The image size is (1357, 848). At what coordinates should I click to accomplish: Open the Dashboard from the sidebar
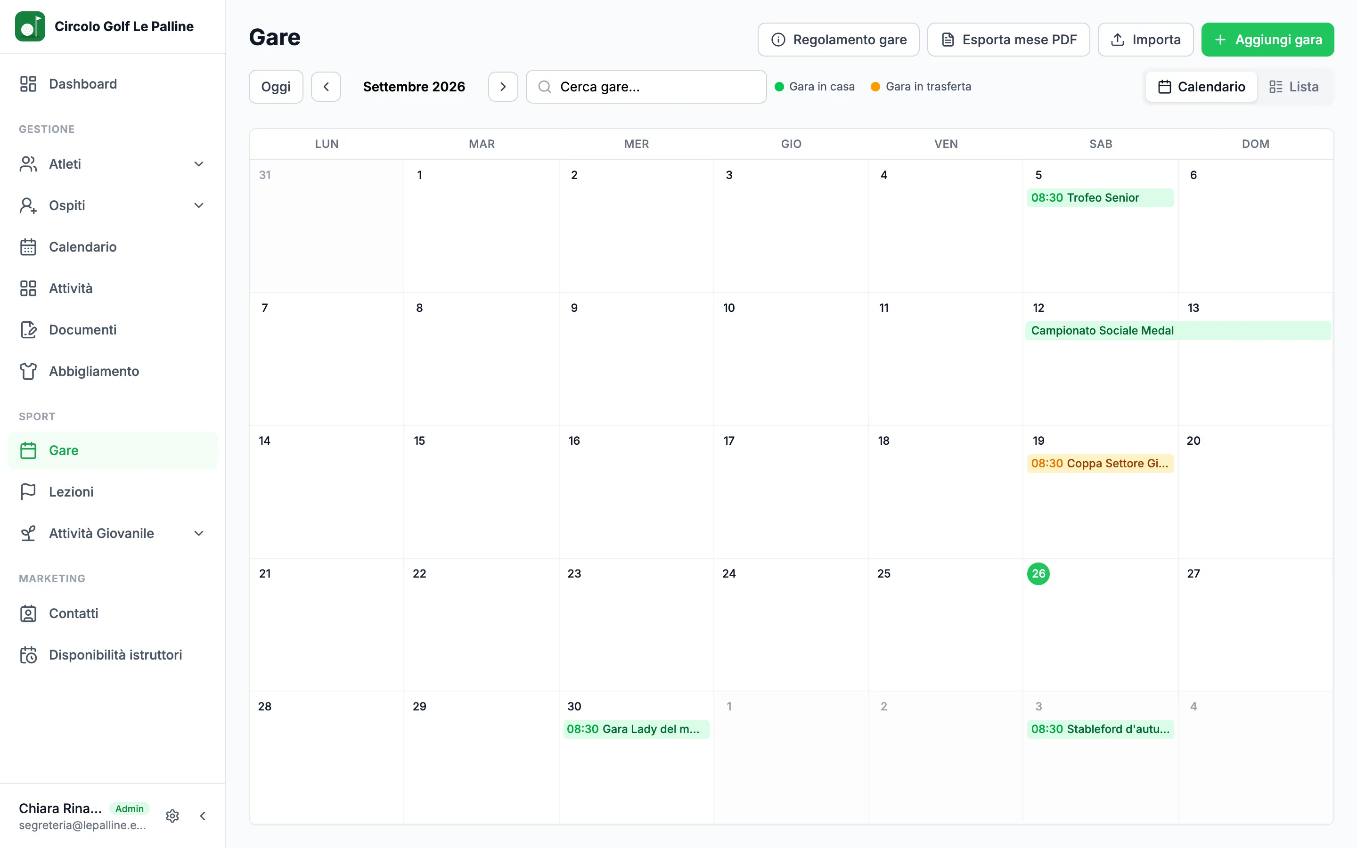pyautogui.click(x=112, y=83)
